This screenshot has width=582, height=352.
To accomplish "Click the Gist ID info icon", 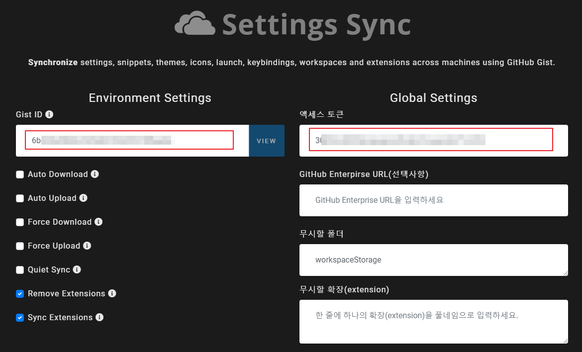I will point(49,114).
